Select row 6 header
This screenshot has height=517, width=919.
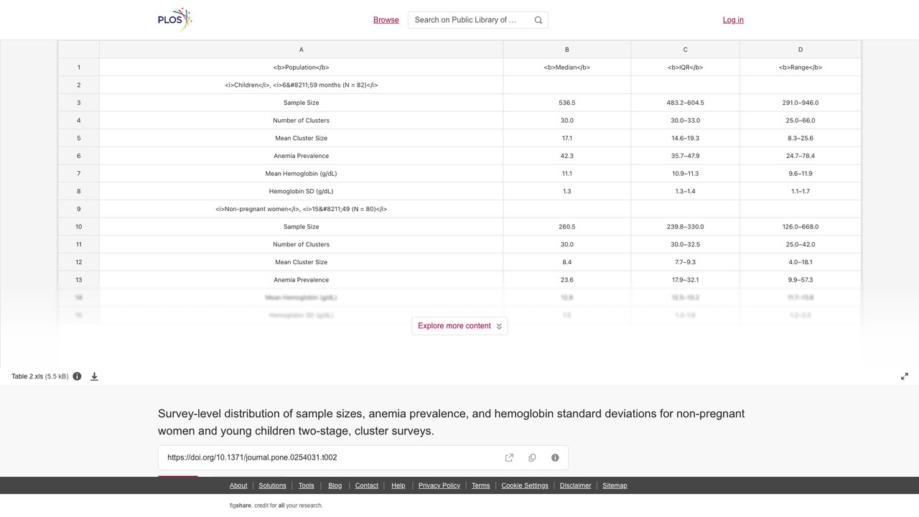tap(79, 156)
